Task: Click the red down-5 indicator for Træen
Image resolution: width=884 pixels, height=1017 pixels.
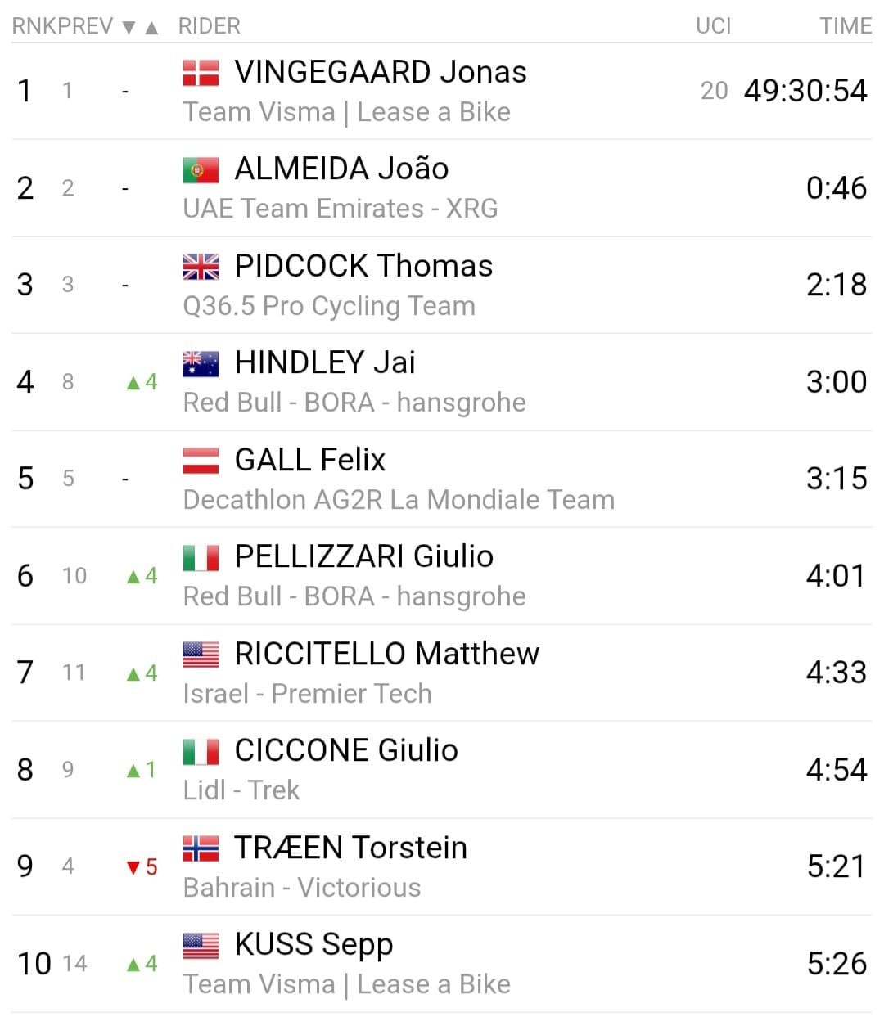Action: 142,867
